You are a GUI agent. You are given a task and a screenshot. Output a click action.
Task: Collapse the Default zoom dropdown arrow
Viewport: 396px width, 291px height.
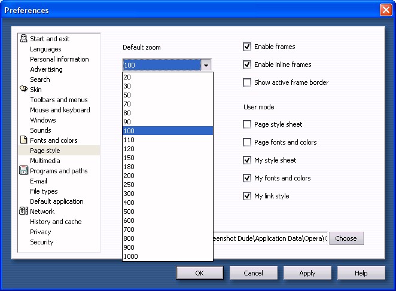point(206,65)
